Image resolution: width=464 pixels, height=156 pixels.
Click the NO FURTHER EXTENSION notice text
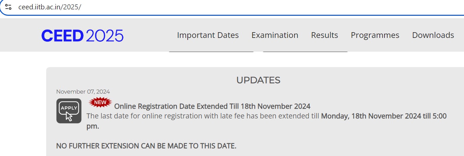(146, 146)
